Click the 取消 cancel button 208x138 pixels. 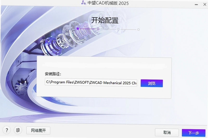click(x=167, y=133)
